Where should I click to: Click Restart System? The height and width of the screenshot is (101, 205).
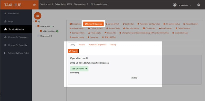tap(191, 24)
